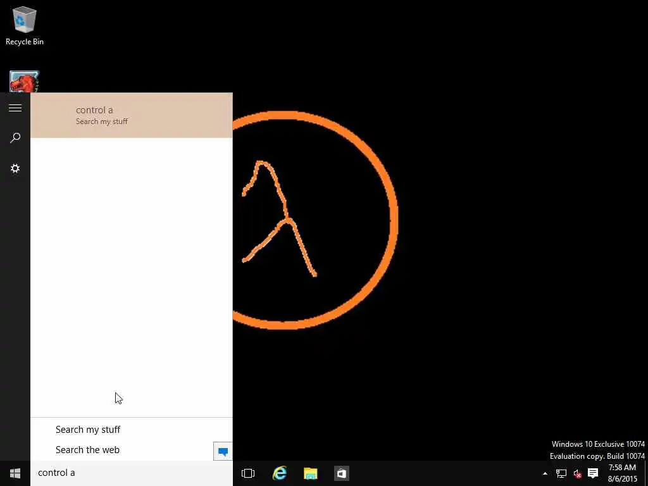This screenshot has height=486, width=648.
Task: Open the Action Center notifications icon
Action: click(x=593, y=473)
